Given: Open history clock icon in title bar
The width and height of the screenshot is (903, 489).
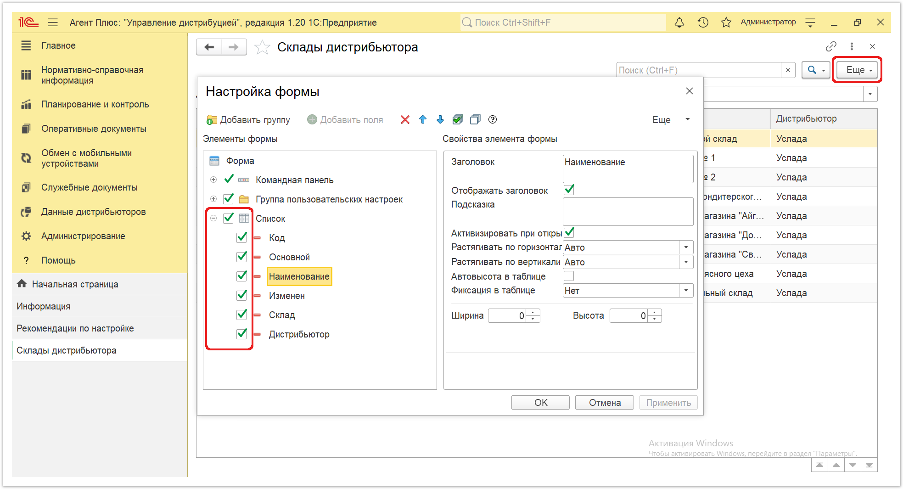Looking at the screenshot, I should pos(703,22).
